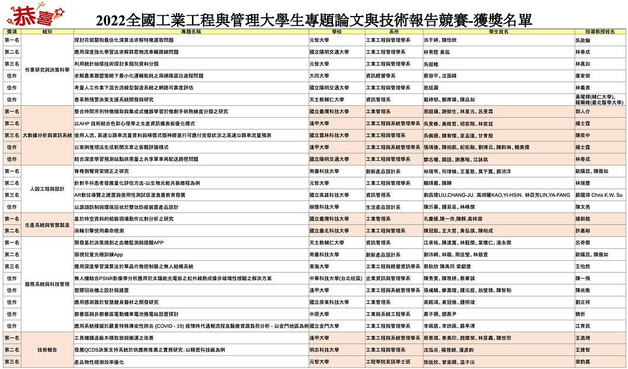Select project title starting with 無人機結合PSNR
Viewport: 628px width, 369px height.
coord(173,279)
